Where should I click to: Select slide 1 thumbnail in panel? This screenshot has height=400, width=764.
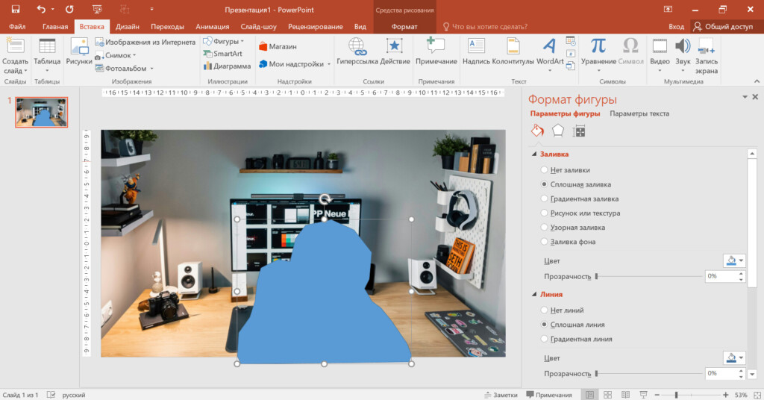click(42, 112)
